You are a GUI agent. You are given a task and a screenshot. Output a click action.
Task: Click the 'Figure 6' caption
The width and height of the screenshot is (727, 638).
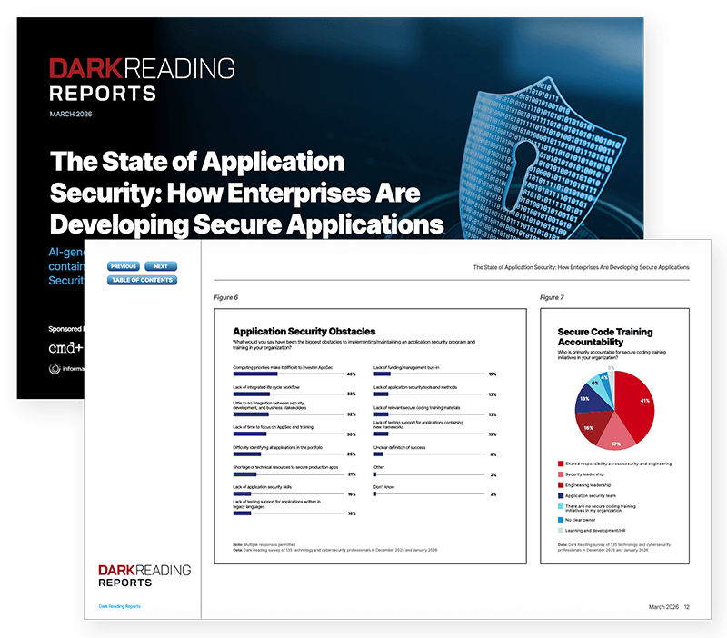click(x=225, y=297)
